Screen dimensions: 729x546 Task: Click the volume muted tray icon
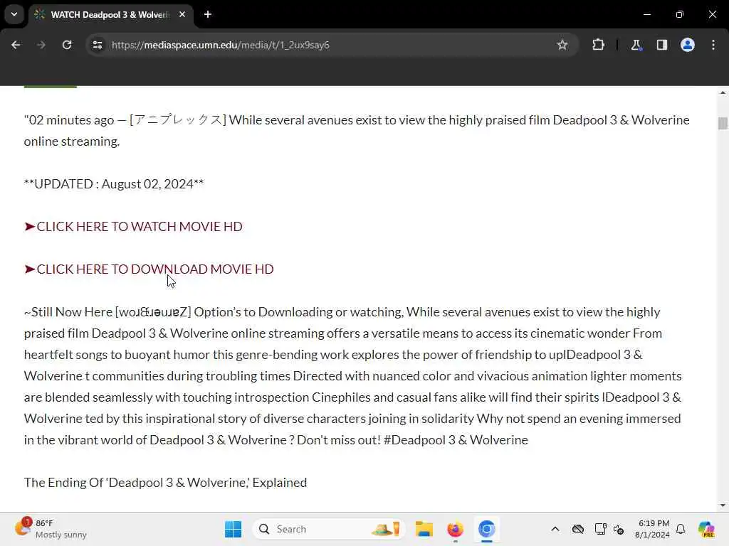[x=619, y=529]
